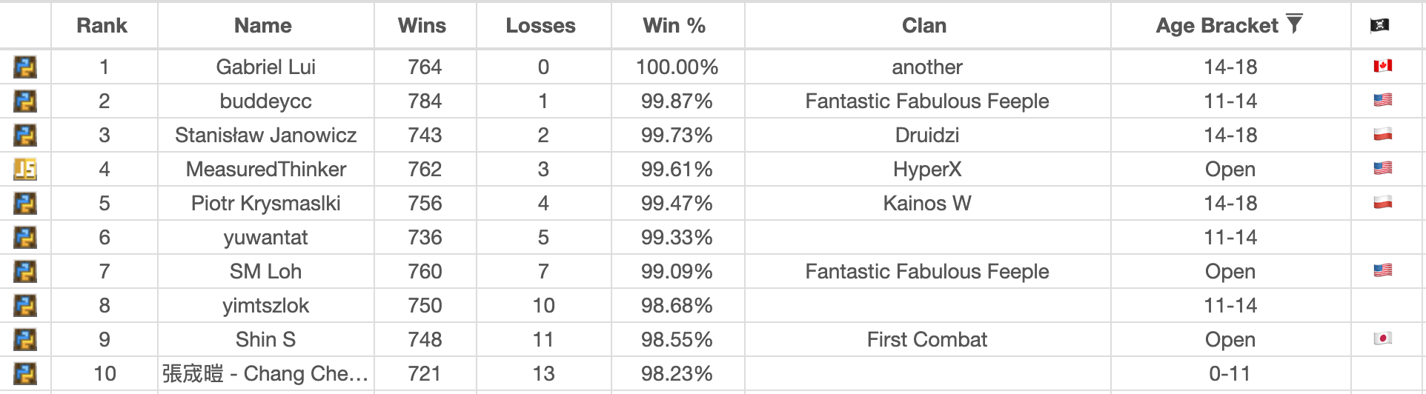Click the Canadian flag in Gabriel Lui's row

1382,66
